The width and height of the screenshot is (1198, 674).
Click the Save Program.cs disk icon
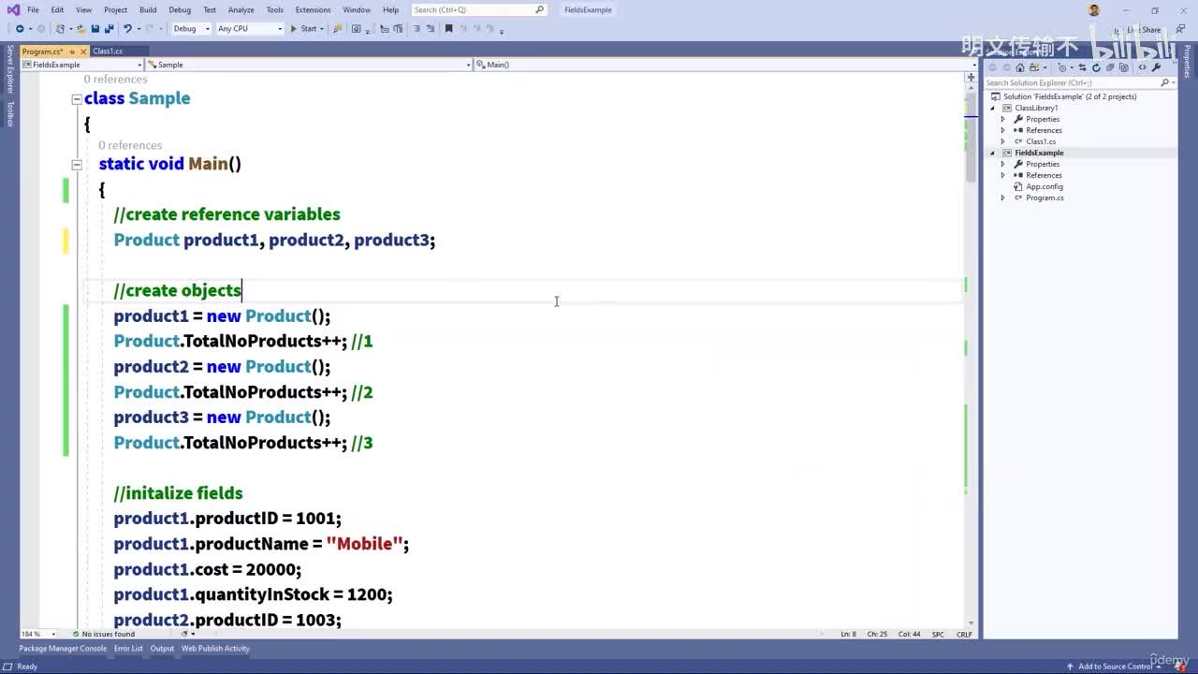tap(95, 29)
